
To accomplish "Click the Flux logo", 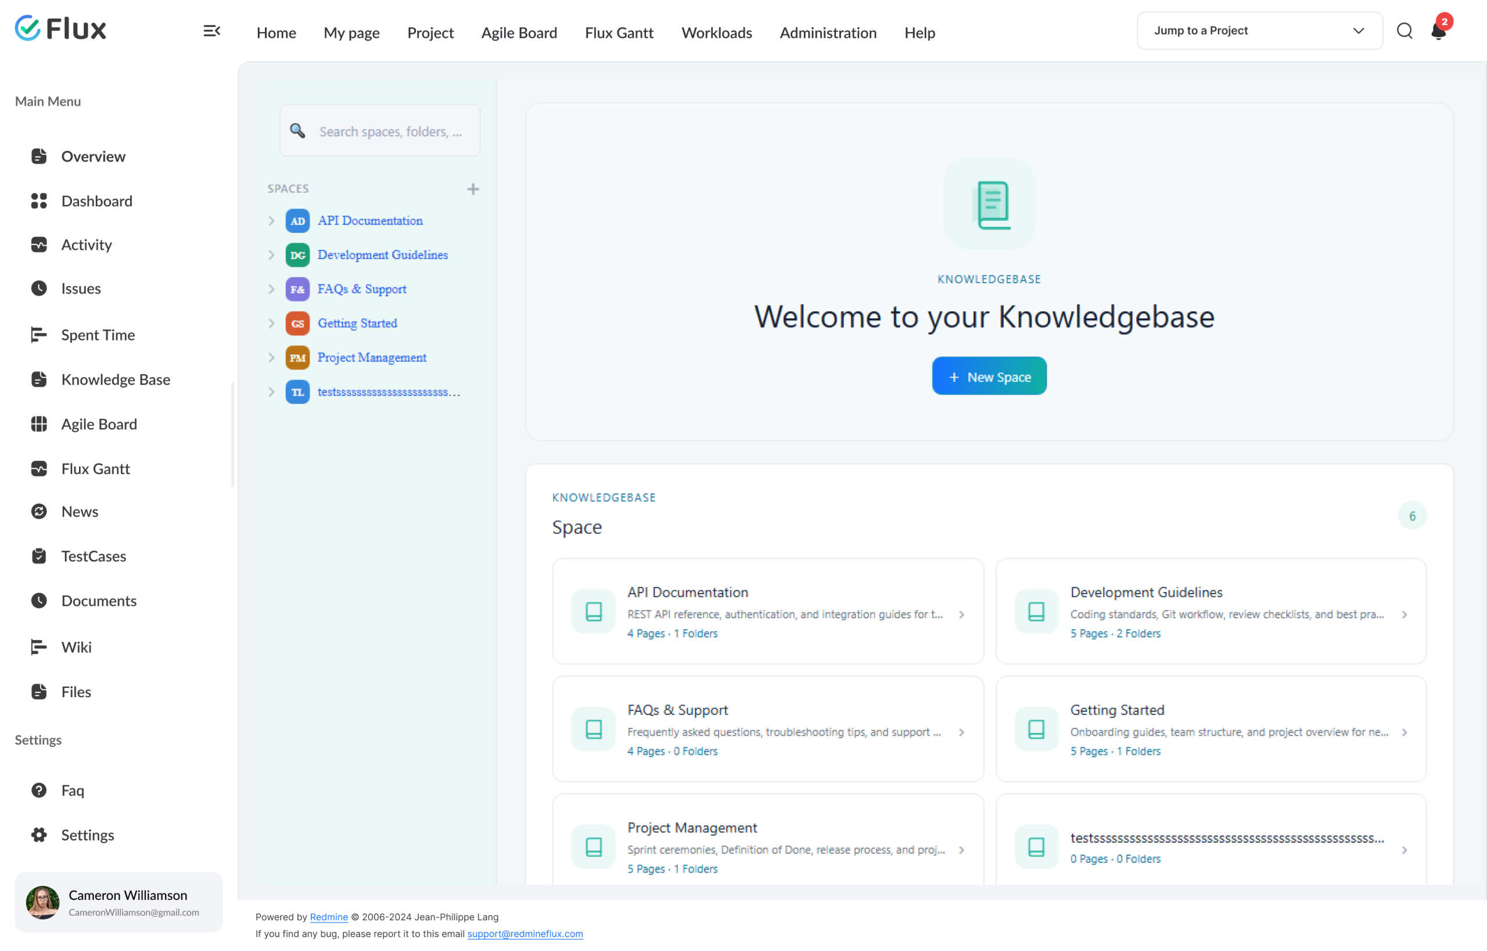I will pos(60,28).
